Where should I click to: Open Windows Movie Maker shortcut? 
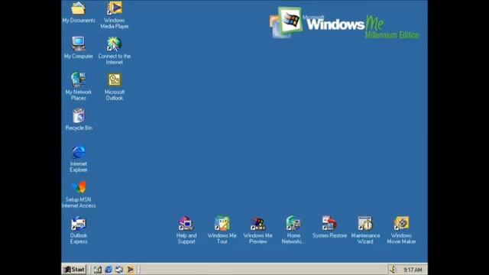(401, 224)
